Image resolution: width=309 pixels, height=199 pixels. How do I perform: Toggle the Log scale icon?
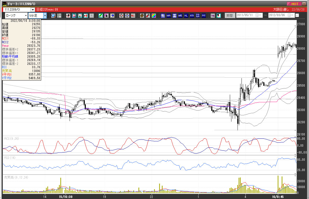click(x=213, y=16)
